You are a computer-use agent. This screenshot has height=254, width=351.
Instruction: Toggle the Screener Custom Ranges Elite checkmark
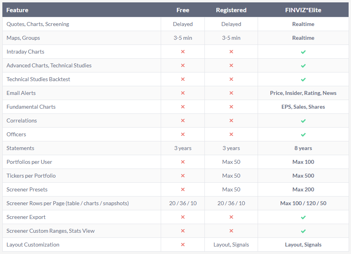[303, 231]
